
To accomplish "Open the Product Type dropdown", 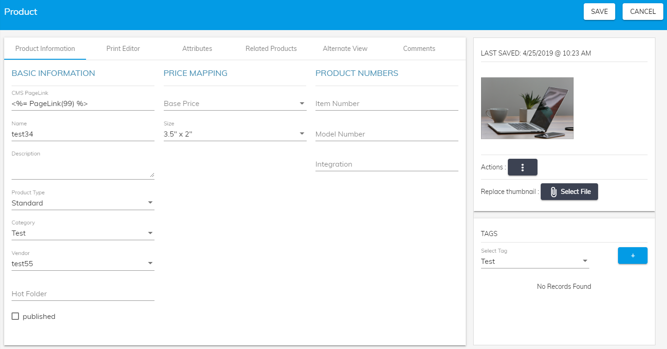I will pos(83,203).
